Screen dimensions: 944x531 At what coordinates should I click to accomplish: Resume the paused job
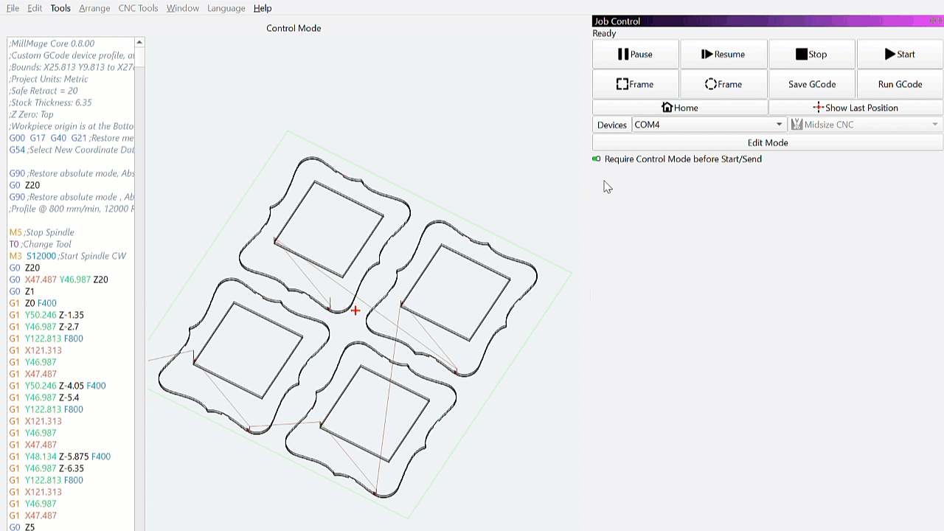(x=723, y=54)
